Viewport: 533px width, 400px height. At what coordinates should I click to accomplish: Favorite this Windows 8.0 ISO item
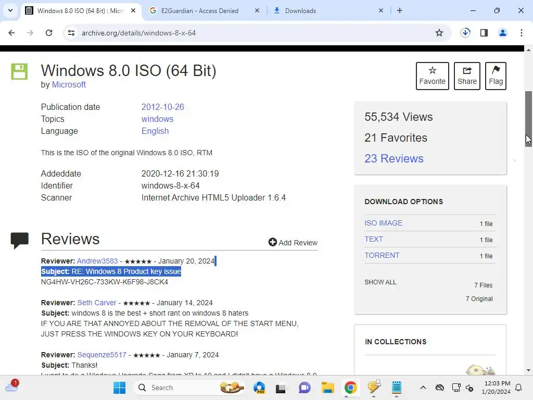tap(433, 76)
